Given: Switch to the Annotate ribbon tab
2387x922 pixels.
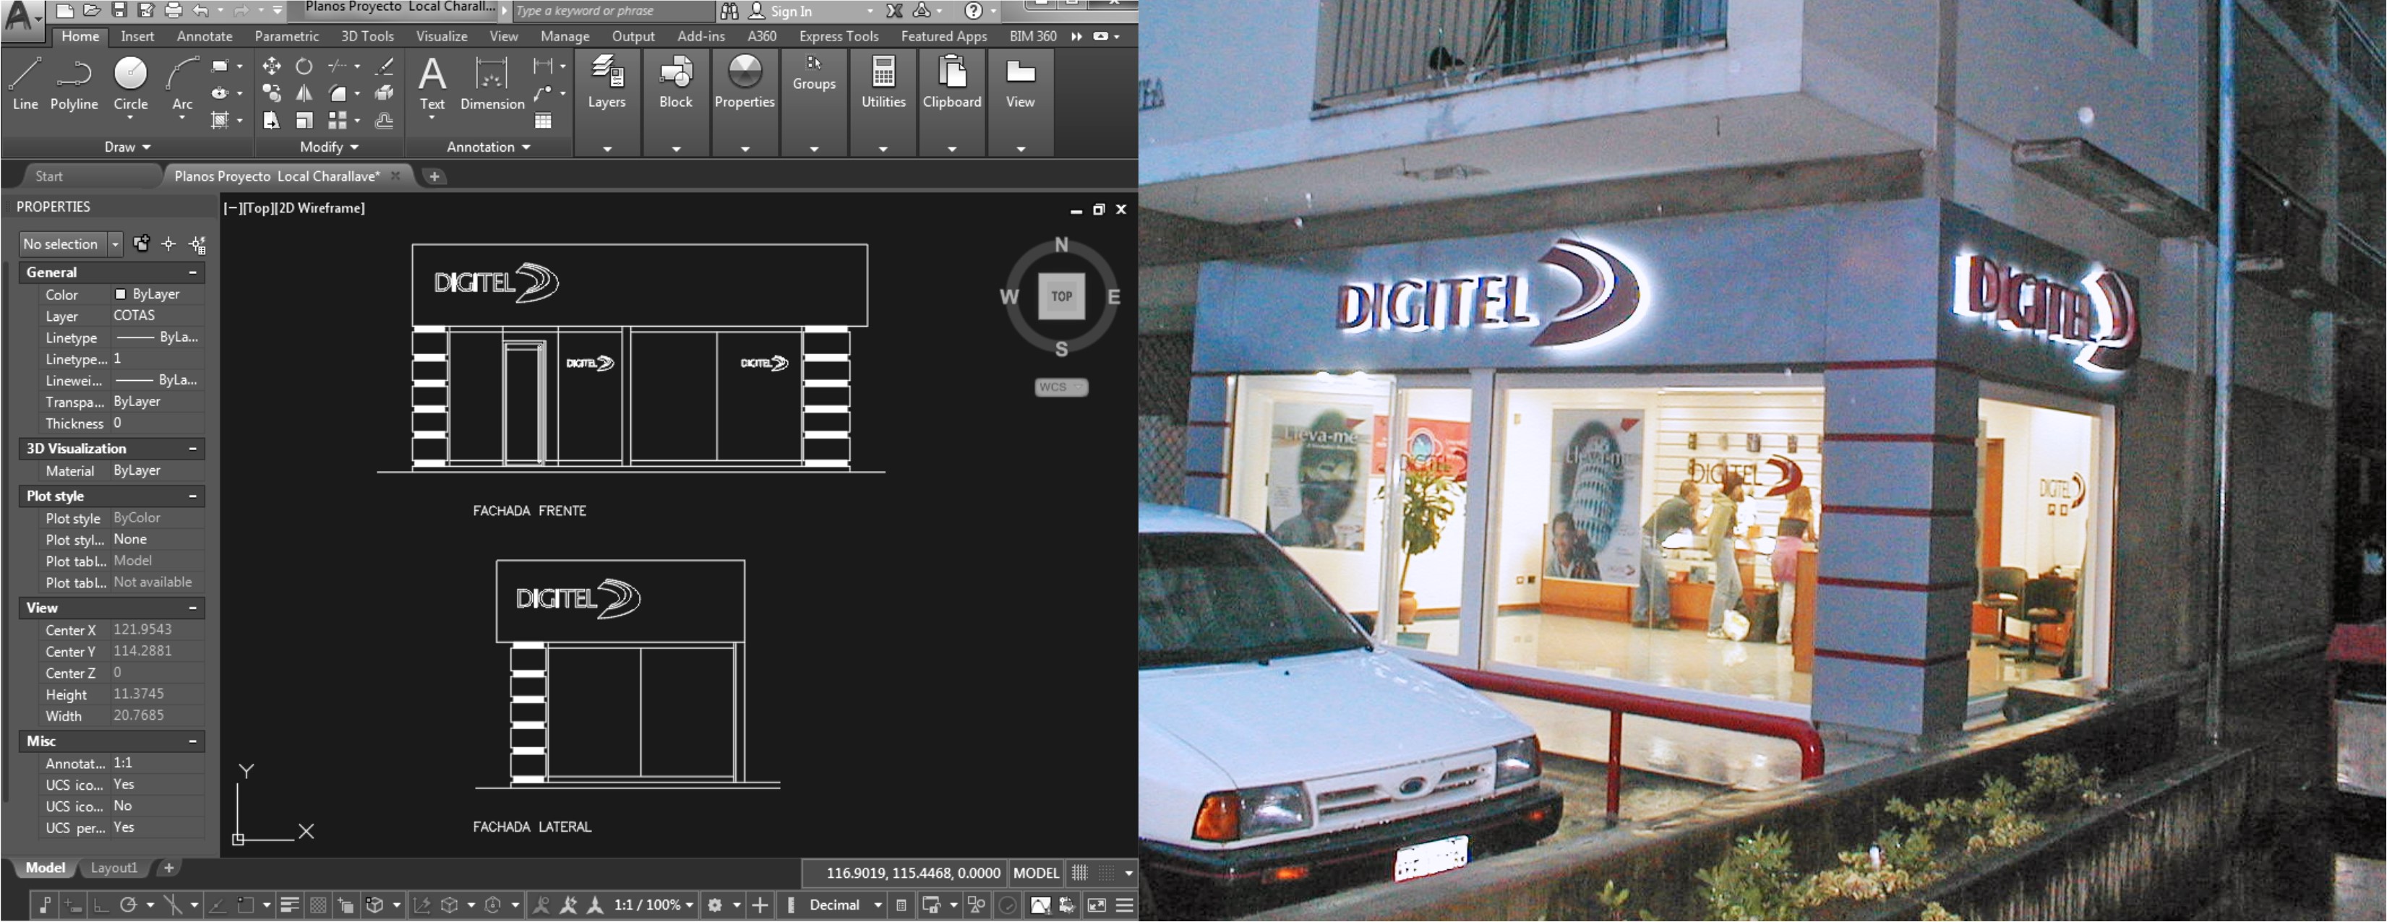Looking at the screenshot, I should click(x=204, y=36).
